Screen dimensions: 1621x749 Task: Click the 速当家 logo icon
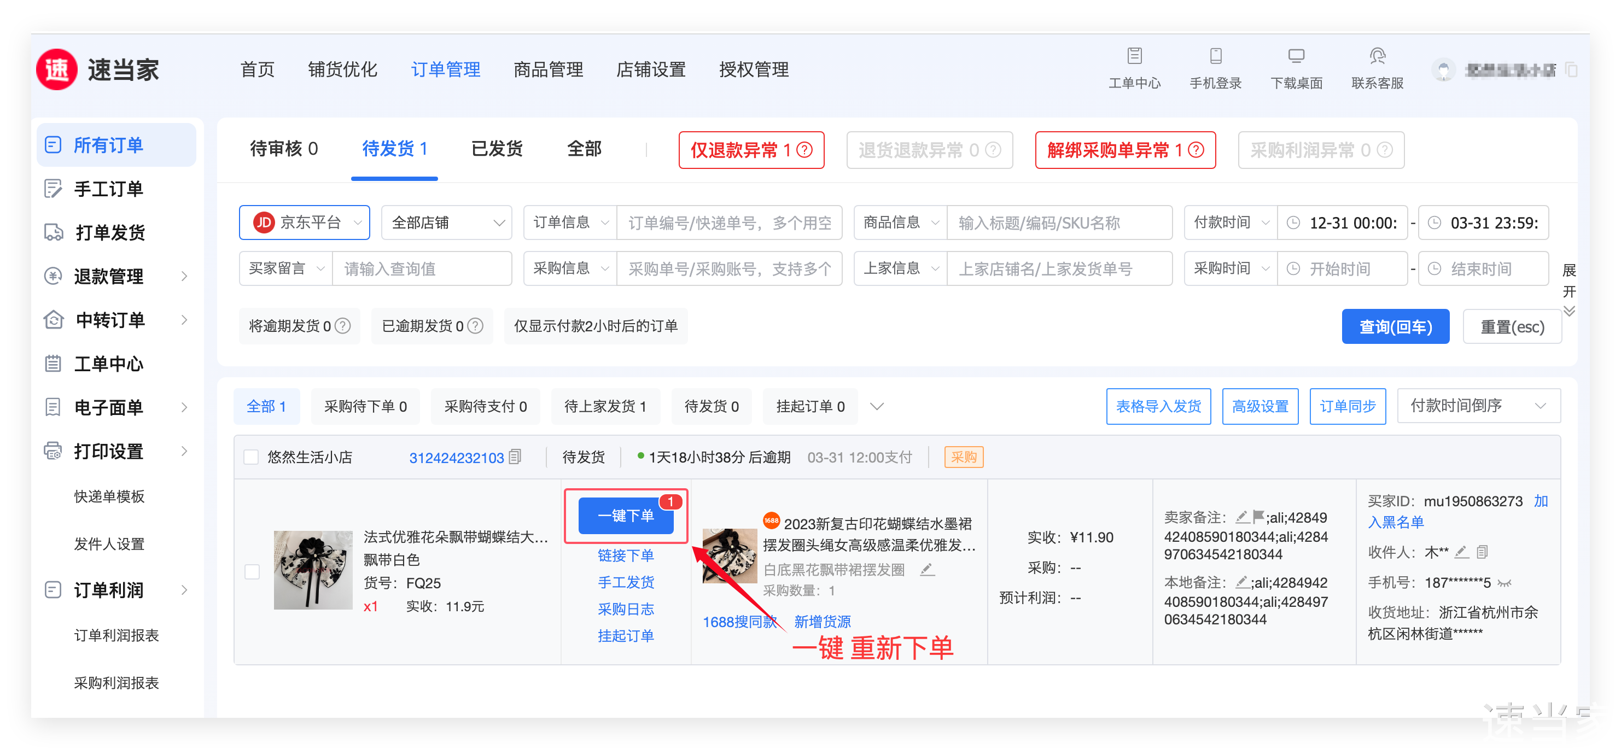click(x=57, y=69)
